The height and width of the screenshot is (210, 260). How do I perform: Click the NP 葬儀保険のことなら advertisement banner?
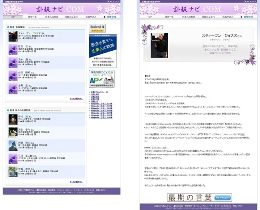coord(102,78)
